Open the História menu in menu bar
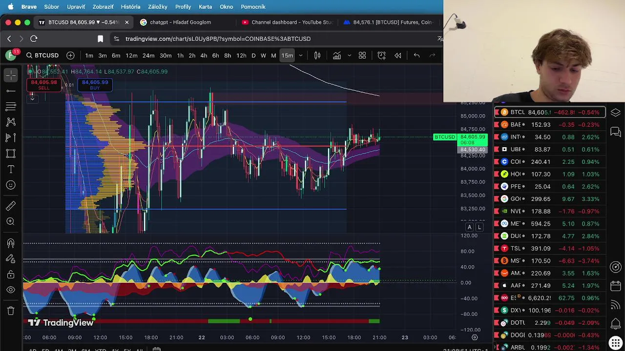Screen dimensions: 625x351 pyautogui.click(x=130, y=7)
